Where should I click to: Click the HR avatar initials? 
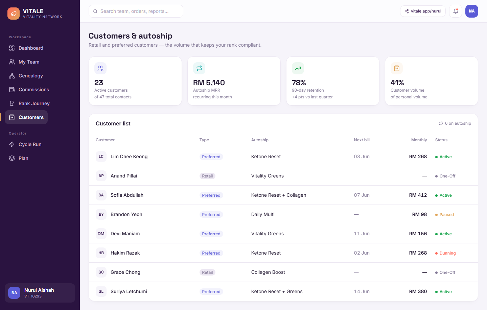101,253
